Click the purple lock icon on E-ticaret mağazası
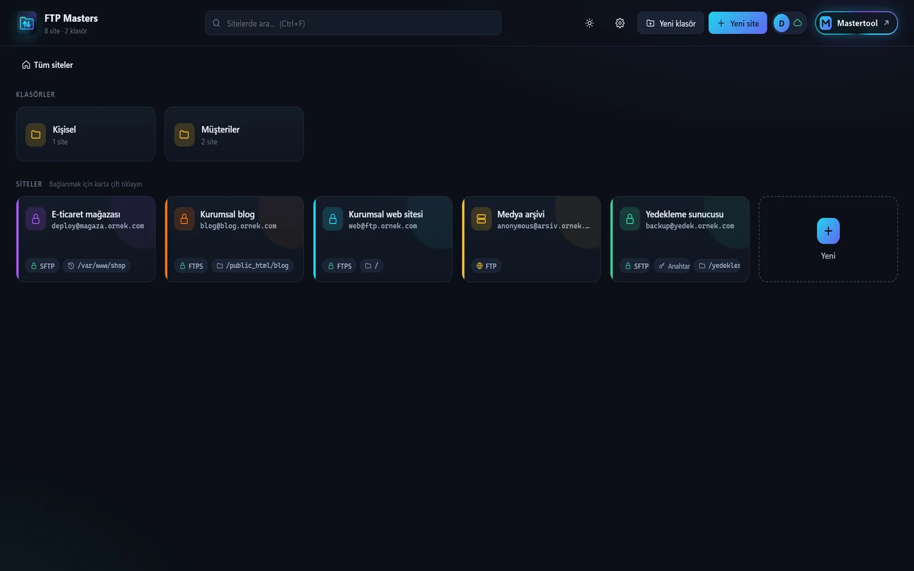This screenshot has height=571, width=914. [x=36, y=219]
